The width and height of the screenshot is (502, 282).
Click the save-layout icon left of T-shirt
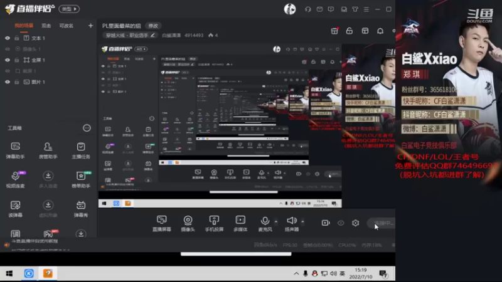pos(344,9)
